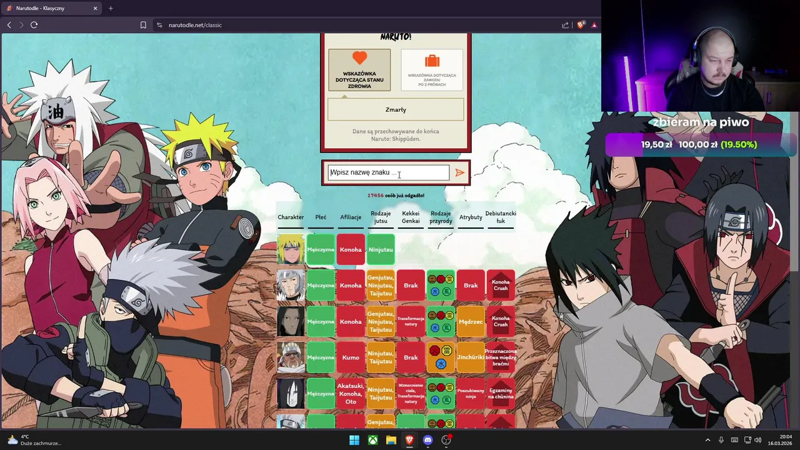Click the microphone tray icon
The height and width of the screenshot is (450, 800).
pos(721,440)
